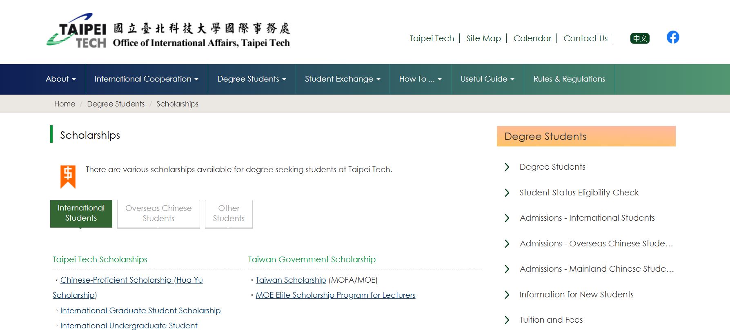Switch to the Other Students tab
Screen dimensions: 730x330
click(229, 213)
